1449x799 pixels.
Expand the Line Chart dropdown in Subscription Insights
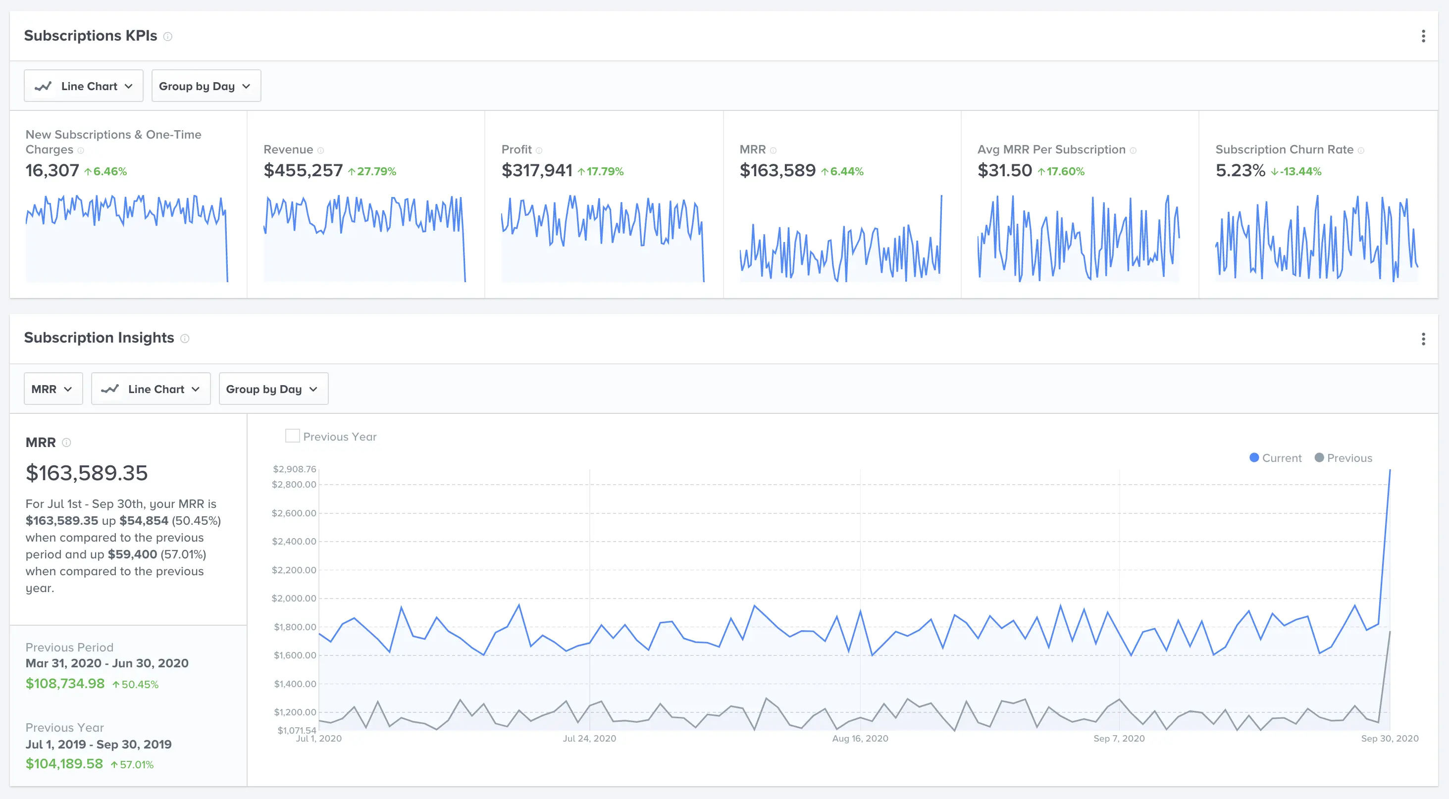tap(150, 389)
